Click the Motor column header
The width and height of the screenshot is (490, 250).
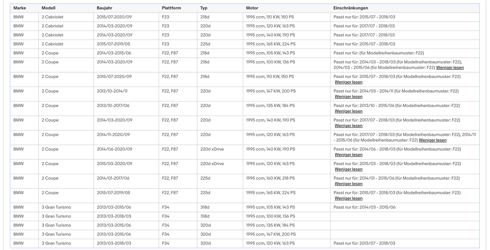(x=252, y=8)
